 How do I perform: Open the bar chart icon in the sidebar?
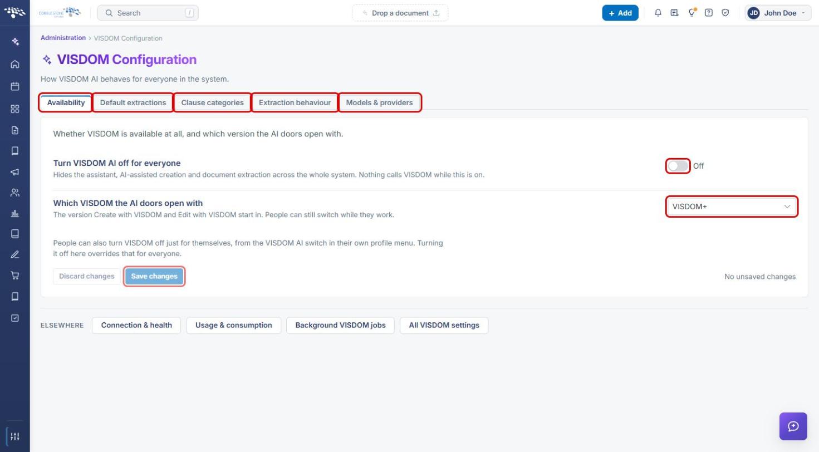click(x=15, y=214)
